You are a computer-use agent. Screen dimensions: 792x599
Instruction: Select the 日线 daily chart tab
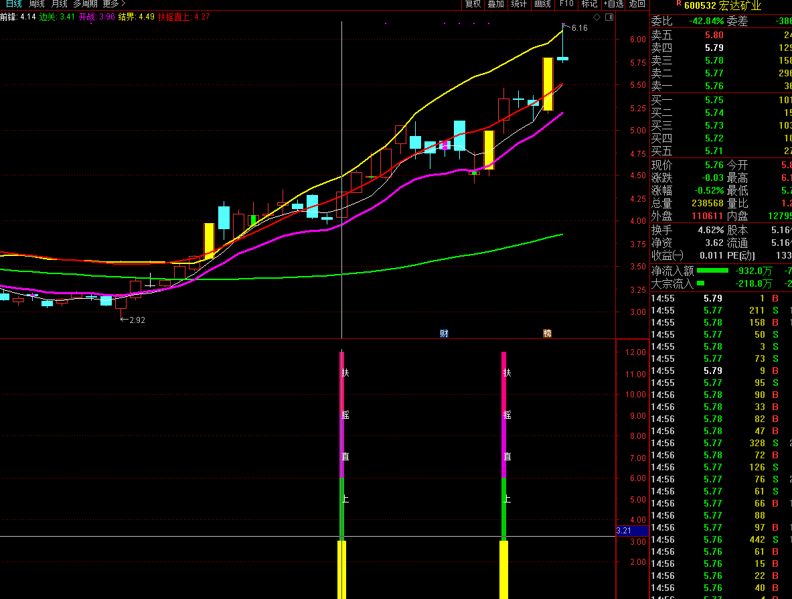click(13, 4)
